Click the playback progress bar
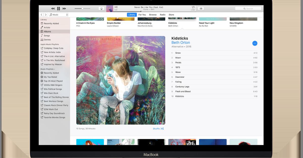The image size is (303, 158). 155,12
